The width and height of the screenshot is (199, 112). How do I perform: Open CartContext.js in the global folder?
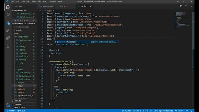click(x=25, y=73)
